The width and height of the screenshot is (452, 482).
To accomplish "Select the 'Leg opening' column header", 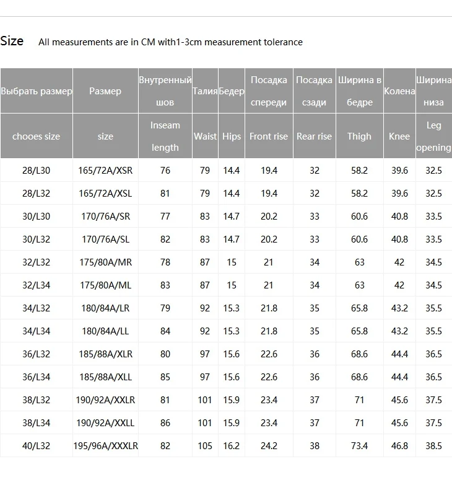I will tap(433, 136).
